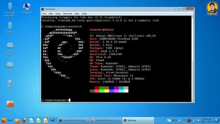Open the volume speaker tray icon
Viewport: 220px width, 124px height.
click(x=180, y=120)
